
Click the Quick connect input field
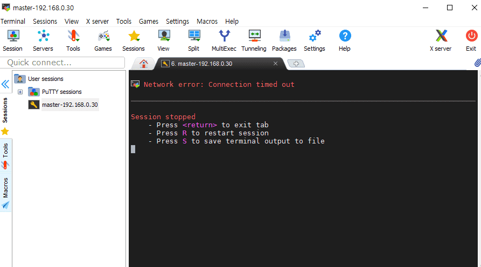[62, 63]
